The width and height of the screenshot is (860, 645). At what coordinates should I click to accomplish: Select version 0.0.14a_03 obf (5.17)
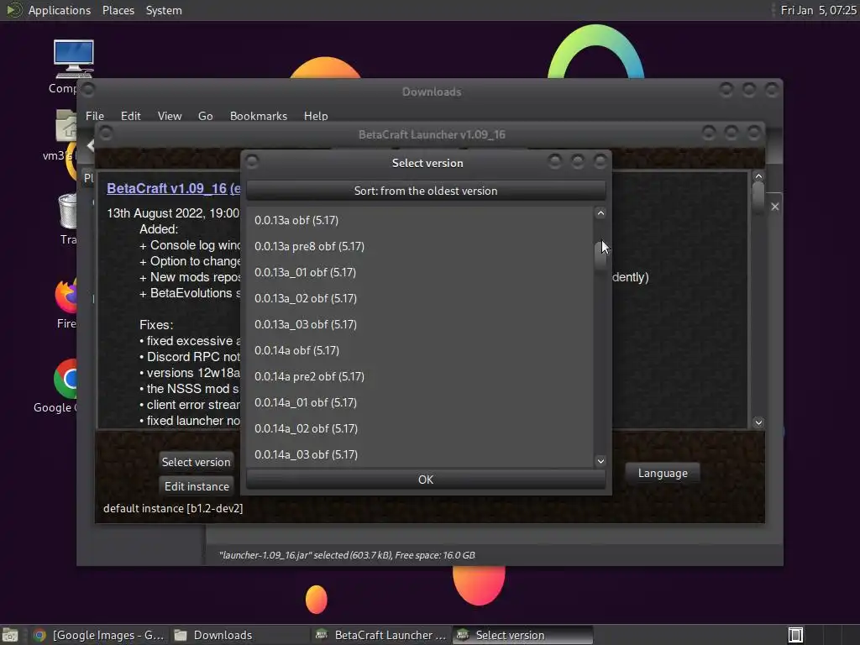420,454
